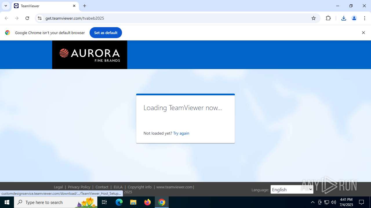371x208 pixels.
Task: Click the Try again link
Action: (181, 133)
